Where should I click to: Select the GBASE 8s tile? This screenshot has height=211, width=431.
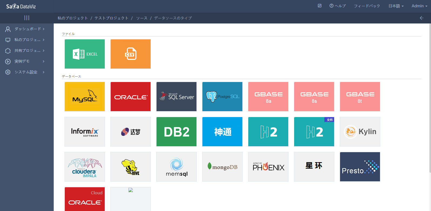pos(314,97)
